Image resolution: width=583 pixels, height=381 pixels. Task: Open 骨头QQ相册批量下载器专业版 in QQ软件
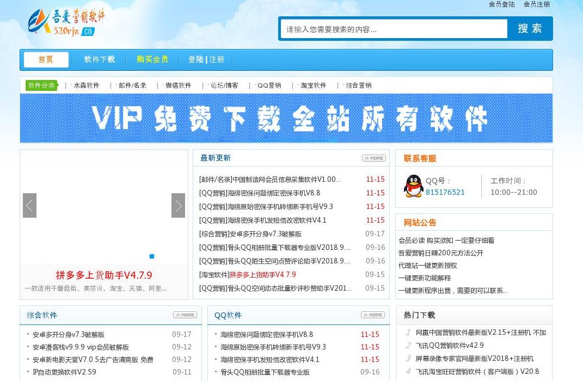click(265, 372)
